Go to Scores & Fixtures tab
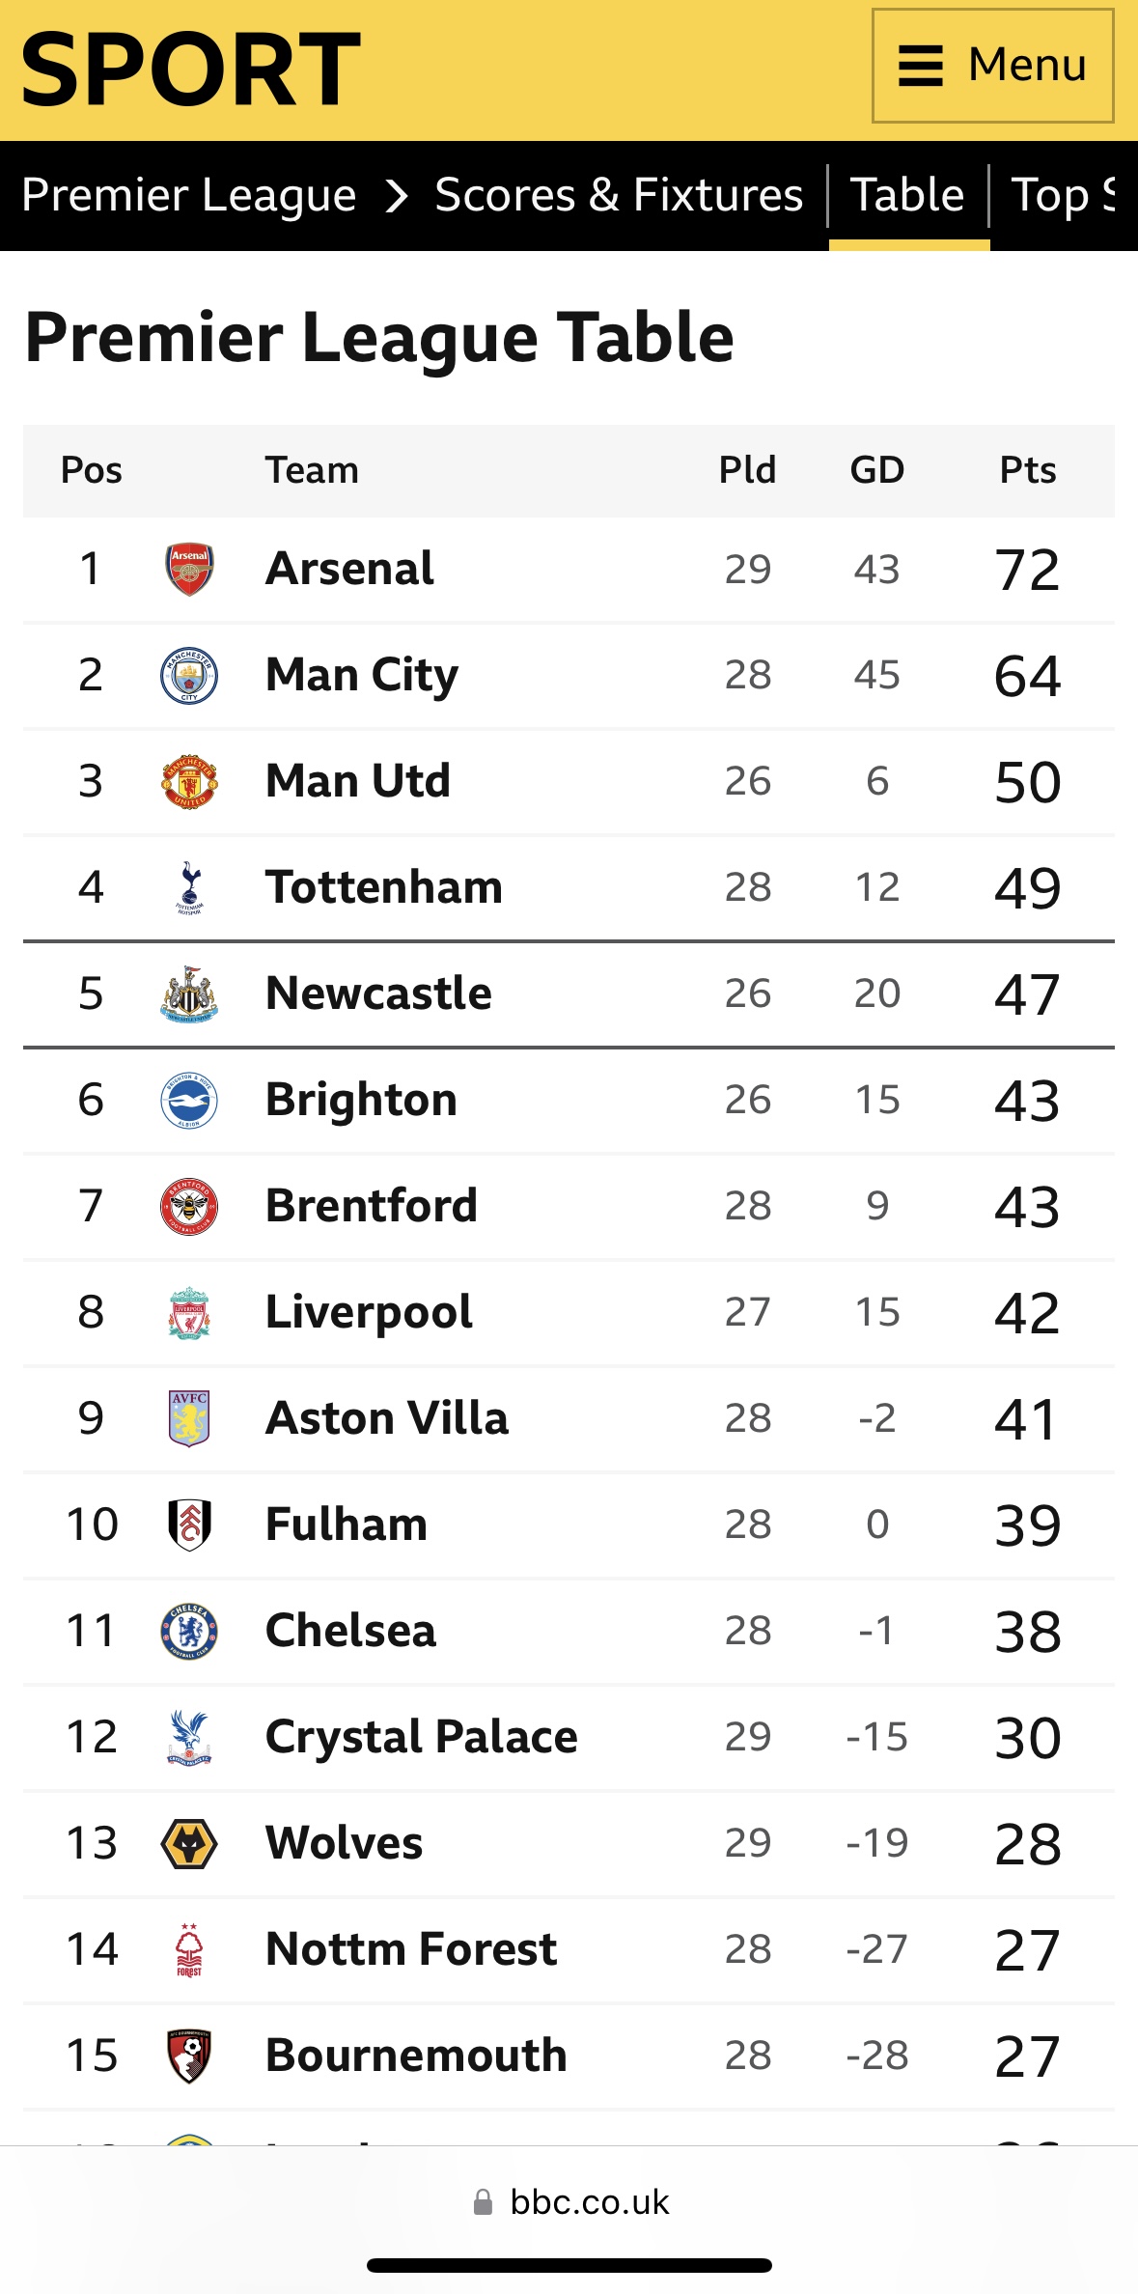Image resolution: width=1138 pixels, height=2294 pixels. coord(619,195)
